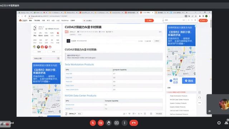Screen dimensions: 229x129
Task: Switch to the active CUDA article tab
Action: [x=147, y=13]
